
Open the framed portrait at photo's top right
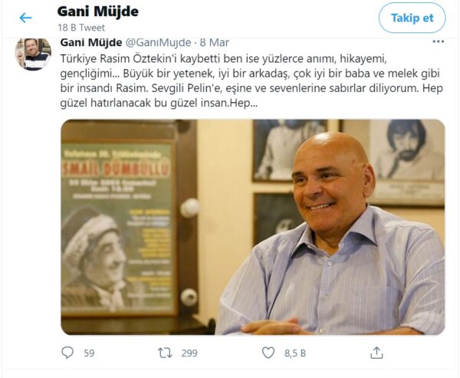(407, 163)
